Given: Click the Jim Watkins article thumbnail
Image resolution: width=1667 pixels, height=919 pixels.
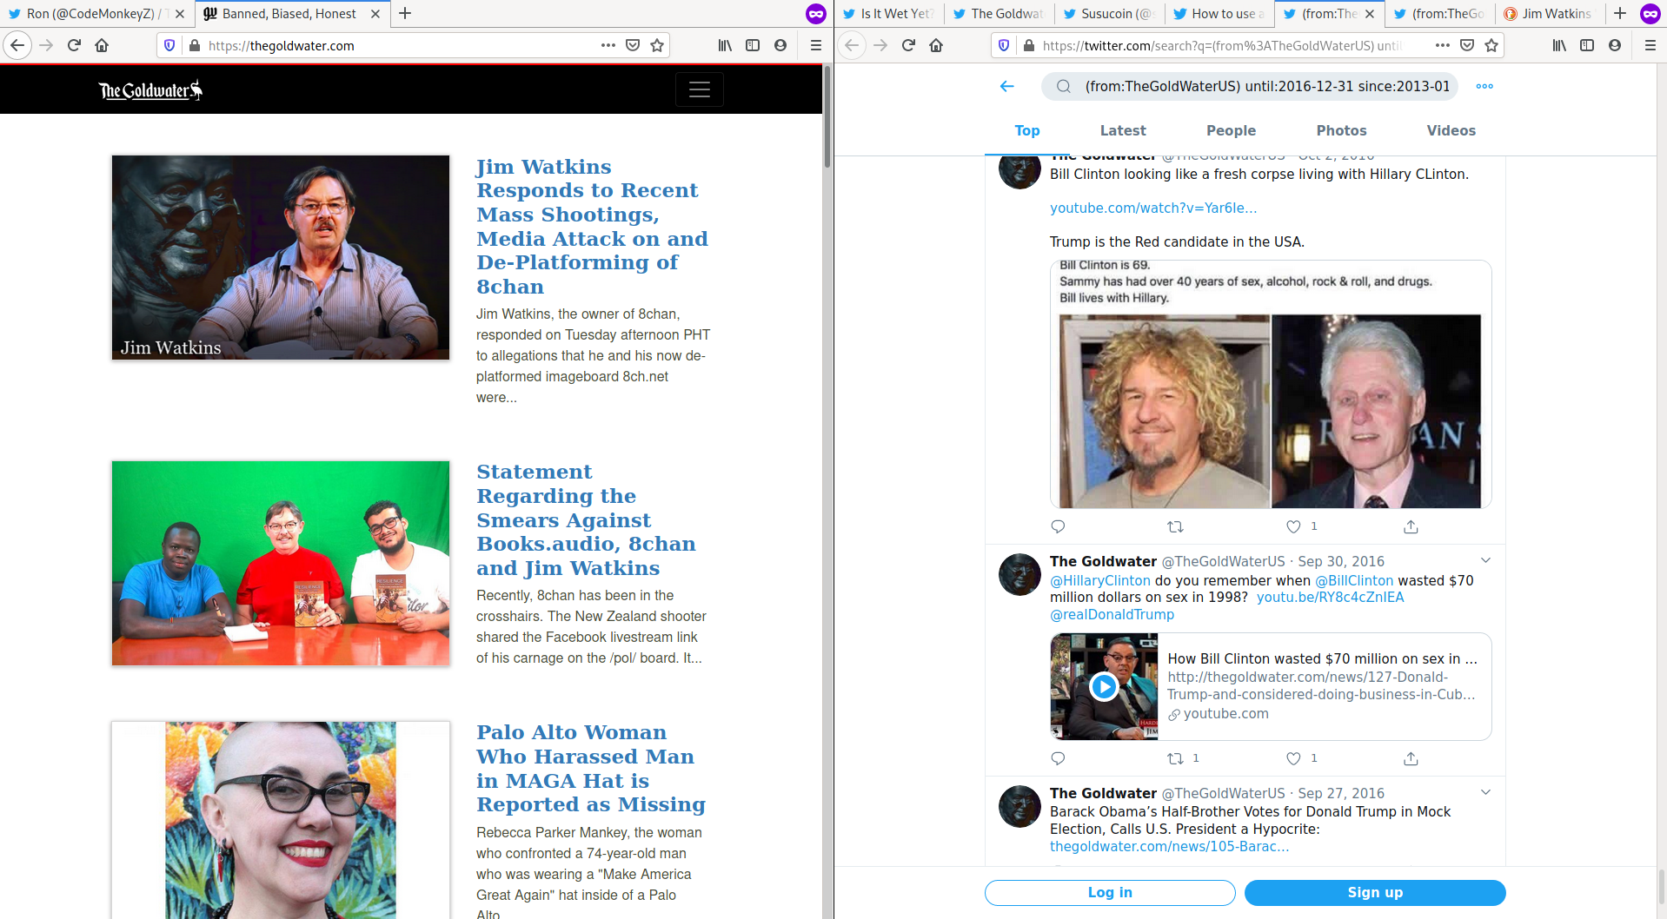Looking at the screenshot, I should pos(281,257).
